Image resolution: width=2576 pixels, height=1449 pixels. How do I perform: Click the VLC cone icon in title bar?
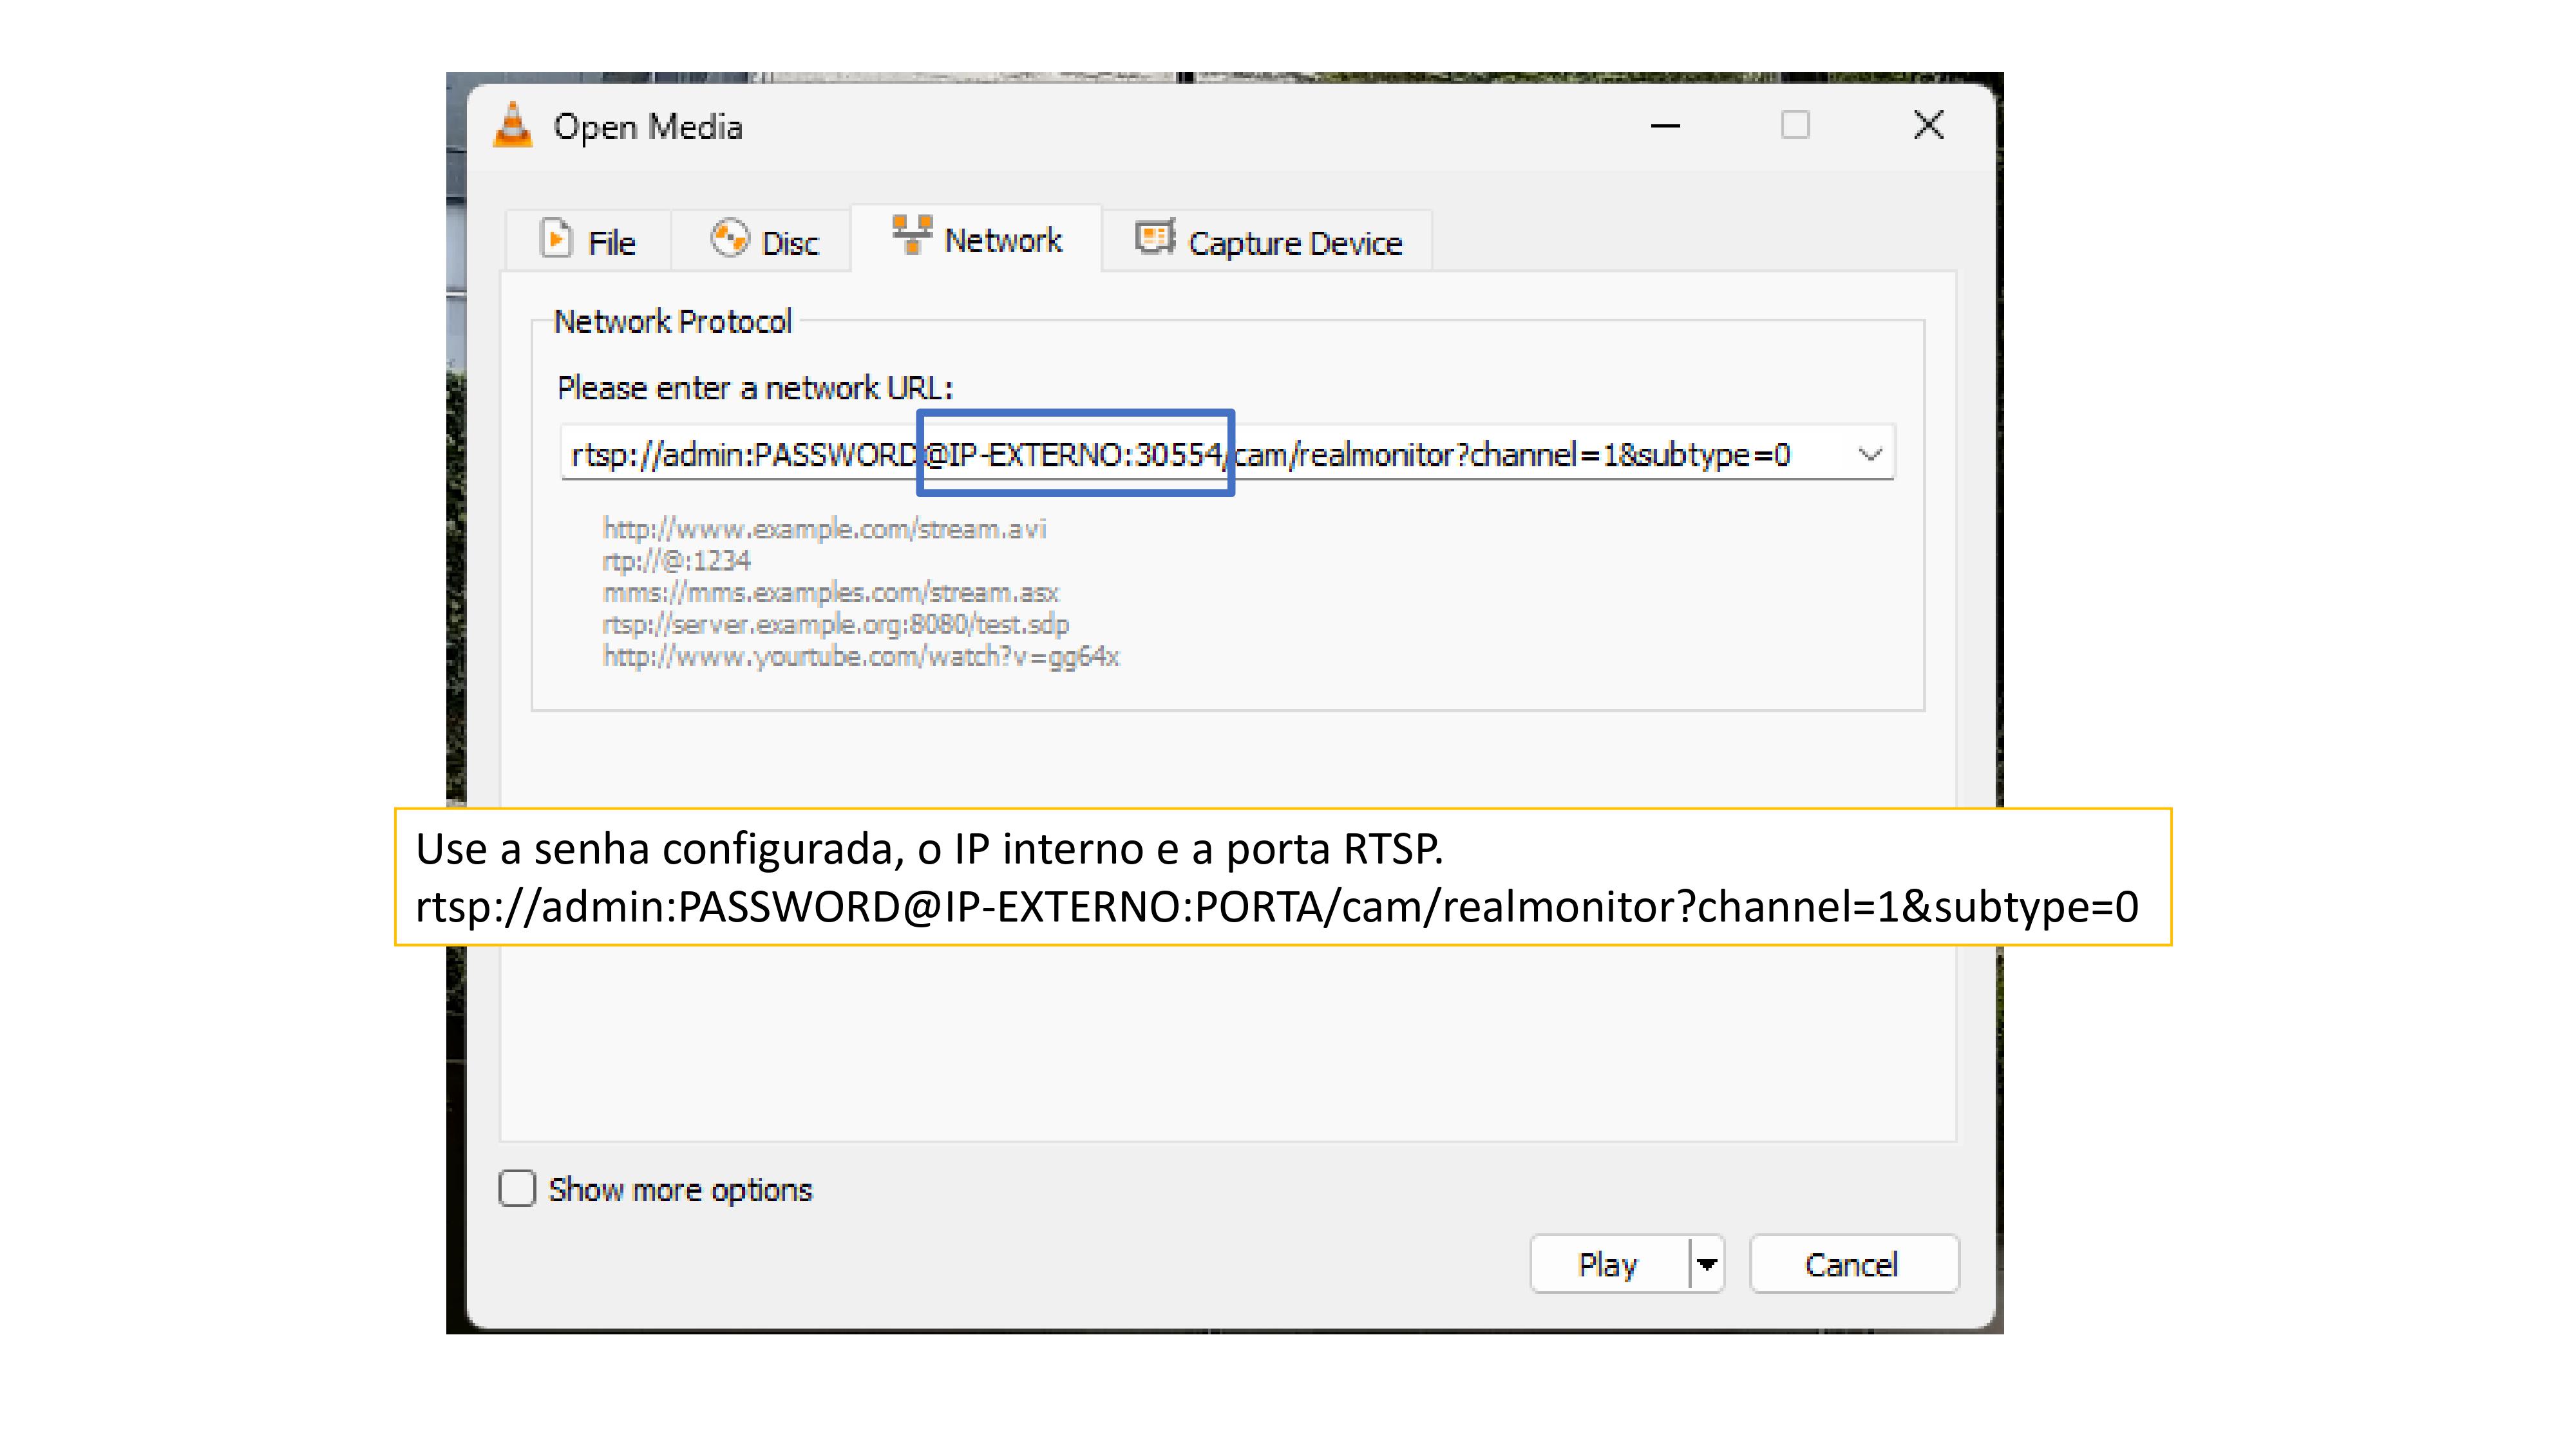pos(513,127)
